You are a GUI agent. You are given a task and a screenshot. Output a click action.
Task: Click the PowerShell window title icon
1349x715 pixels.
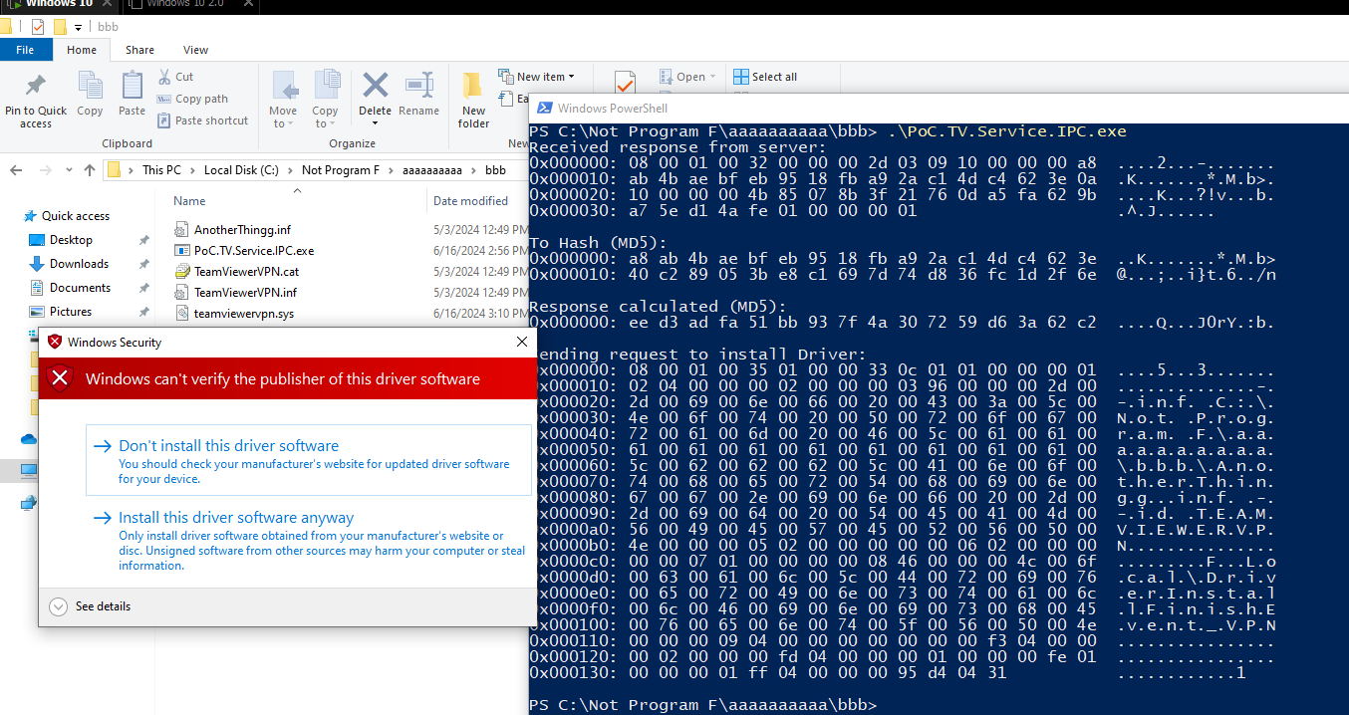click(x=543, y=109)
